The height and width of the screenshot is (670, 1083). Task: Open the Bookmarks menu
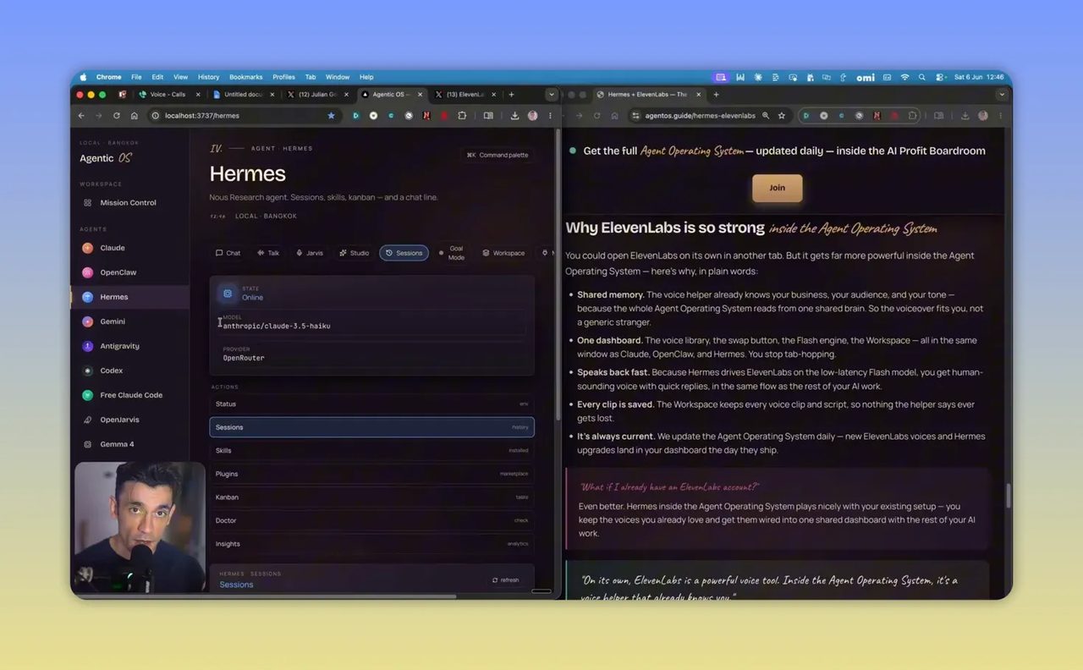[246, 77]
